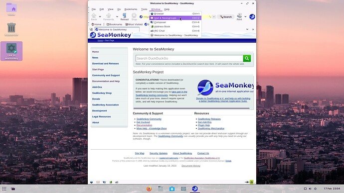Select Composer in Window menu
The width and height of the screenshot is (344, 193).
175,22
